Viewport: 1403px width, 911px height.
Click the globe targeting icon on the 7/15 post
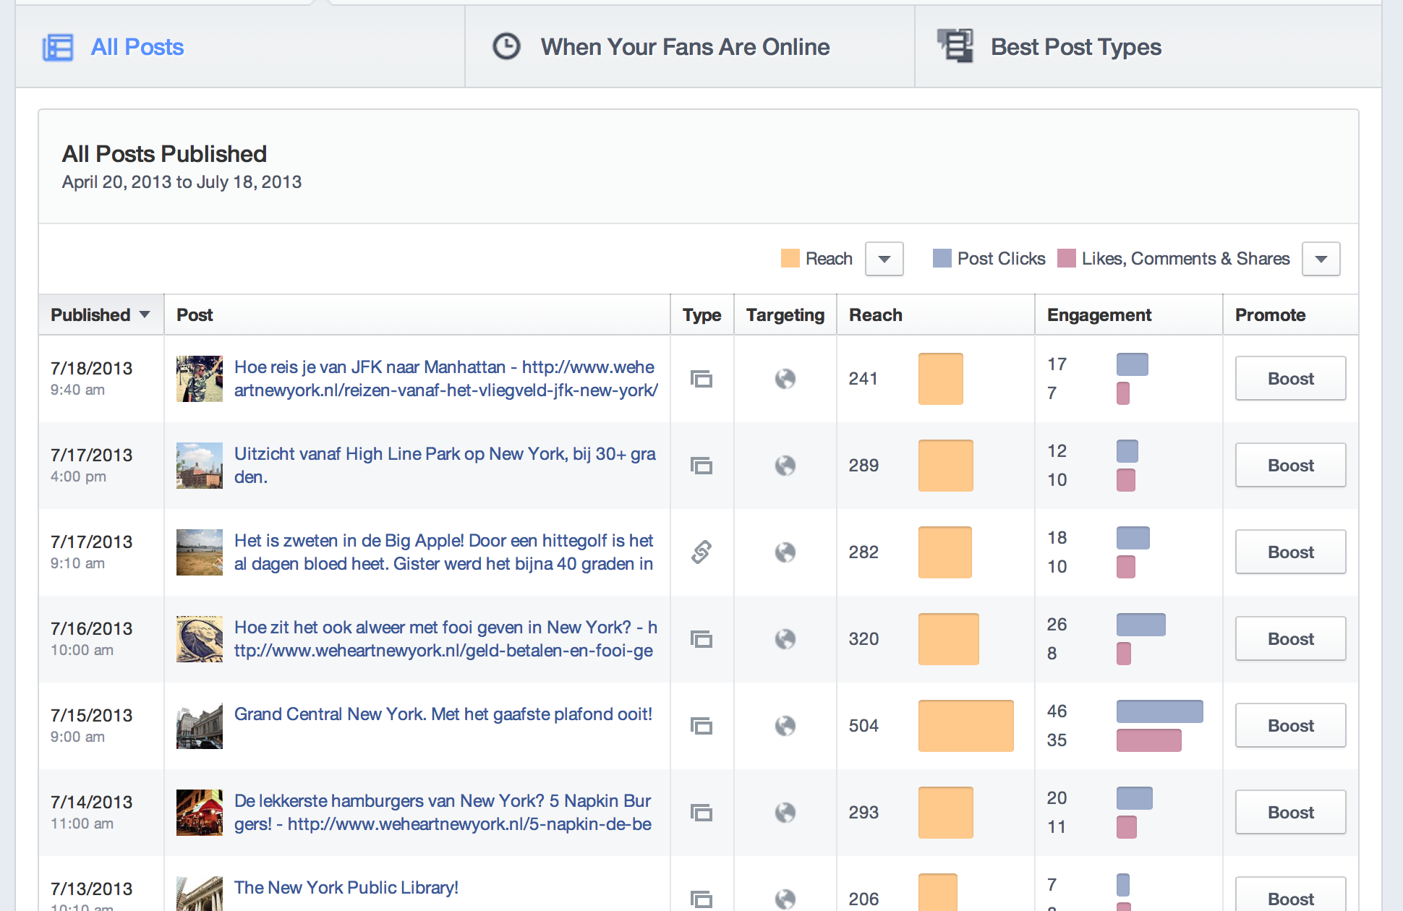(785, 726)
